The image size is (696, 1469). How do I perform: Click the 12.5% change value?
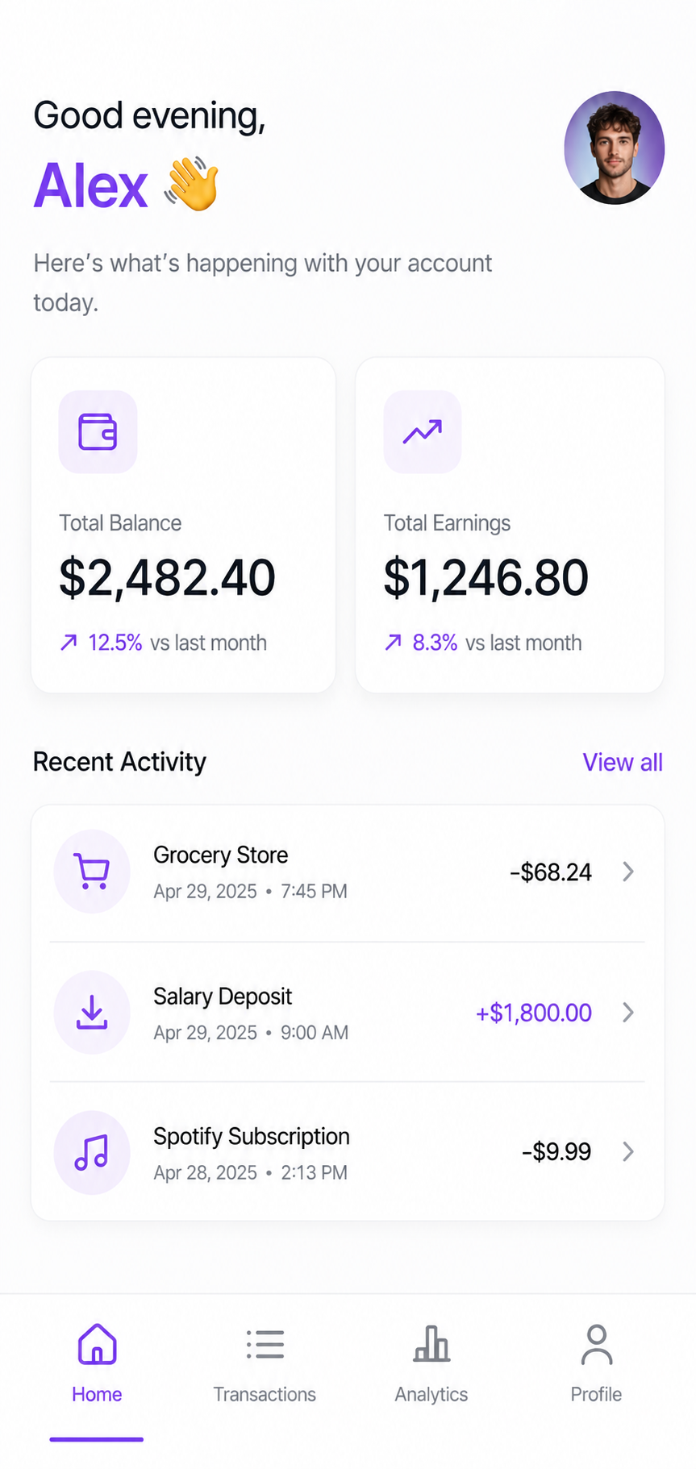115,643
